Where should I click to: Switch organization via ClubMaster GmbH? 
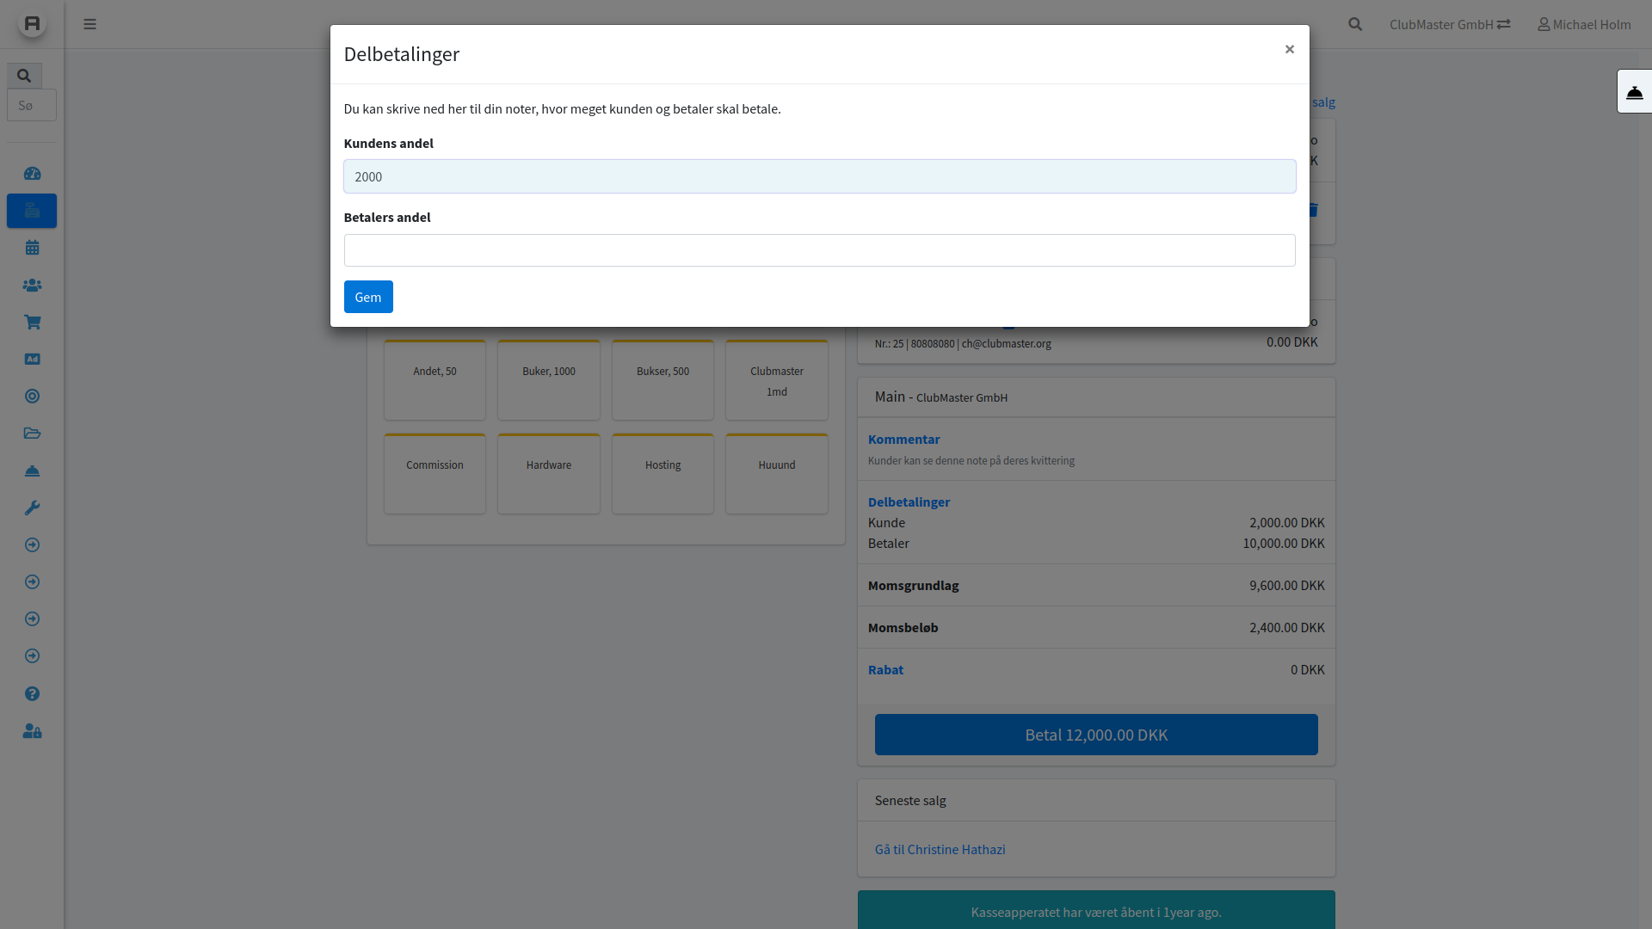(x=1449, y=24)
